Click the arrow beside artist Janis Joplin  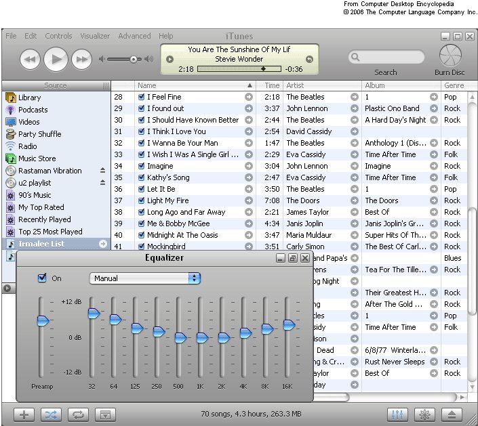point(354,223)
